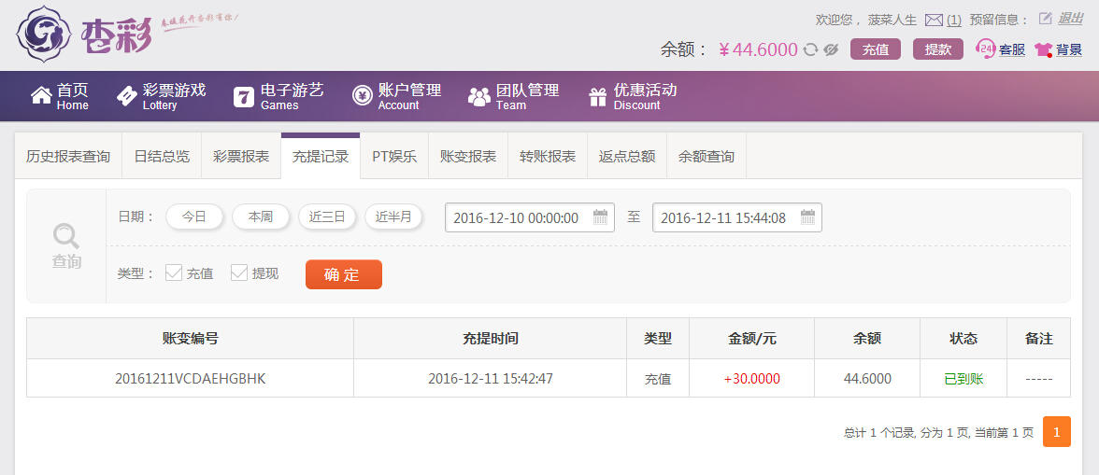Click the Account yen coin icon
The width and height of the screenshot is (1099, 475).
coord(363,96)
